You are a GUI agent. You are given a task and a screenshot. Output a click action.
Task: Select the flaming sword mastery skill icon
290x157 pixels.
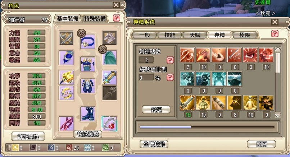[x=187, y=103]
